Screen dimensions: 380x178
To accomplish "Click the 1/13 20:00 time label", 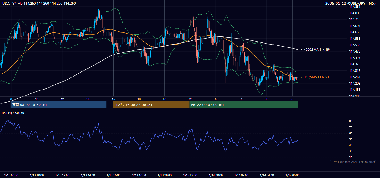I will [x=164, y=175].
